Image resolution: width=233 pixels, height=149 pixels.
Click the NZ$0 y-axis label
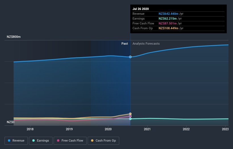coord(11,122)
